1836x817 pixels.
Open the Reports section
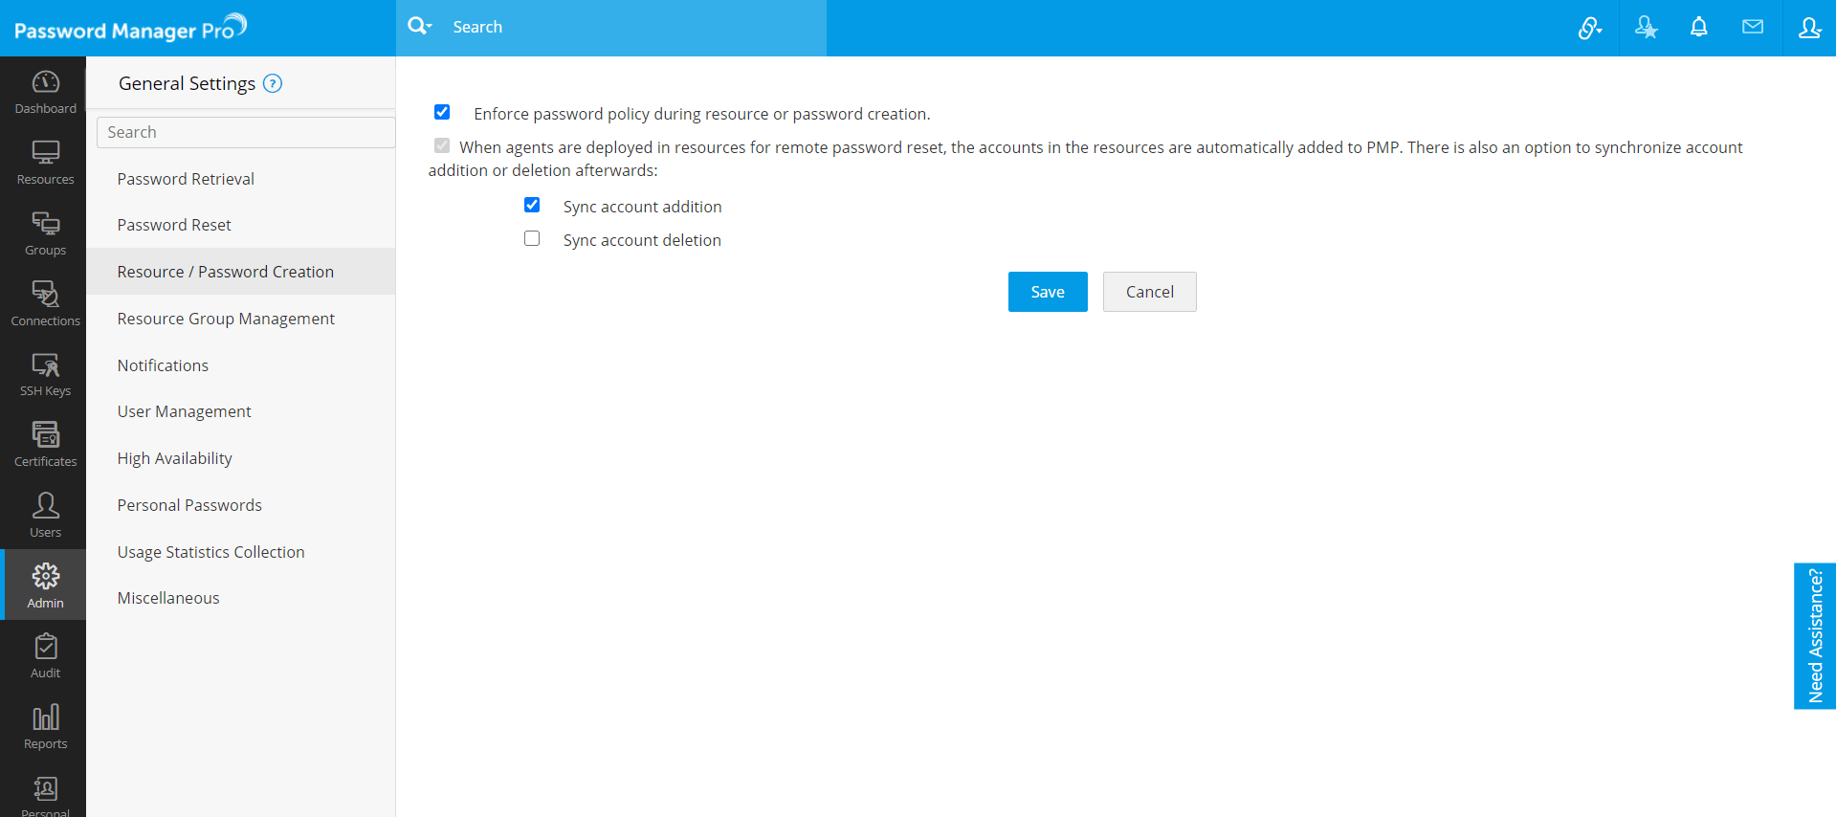45,728
